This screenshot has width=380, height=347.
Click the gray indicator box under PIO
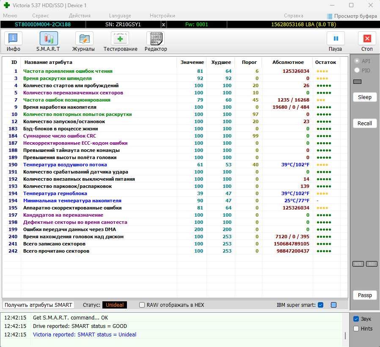[358, 82]
